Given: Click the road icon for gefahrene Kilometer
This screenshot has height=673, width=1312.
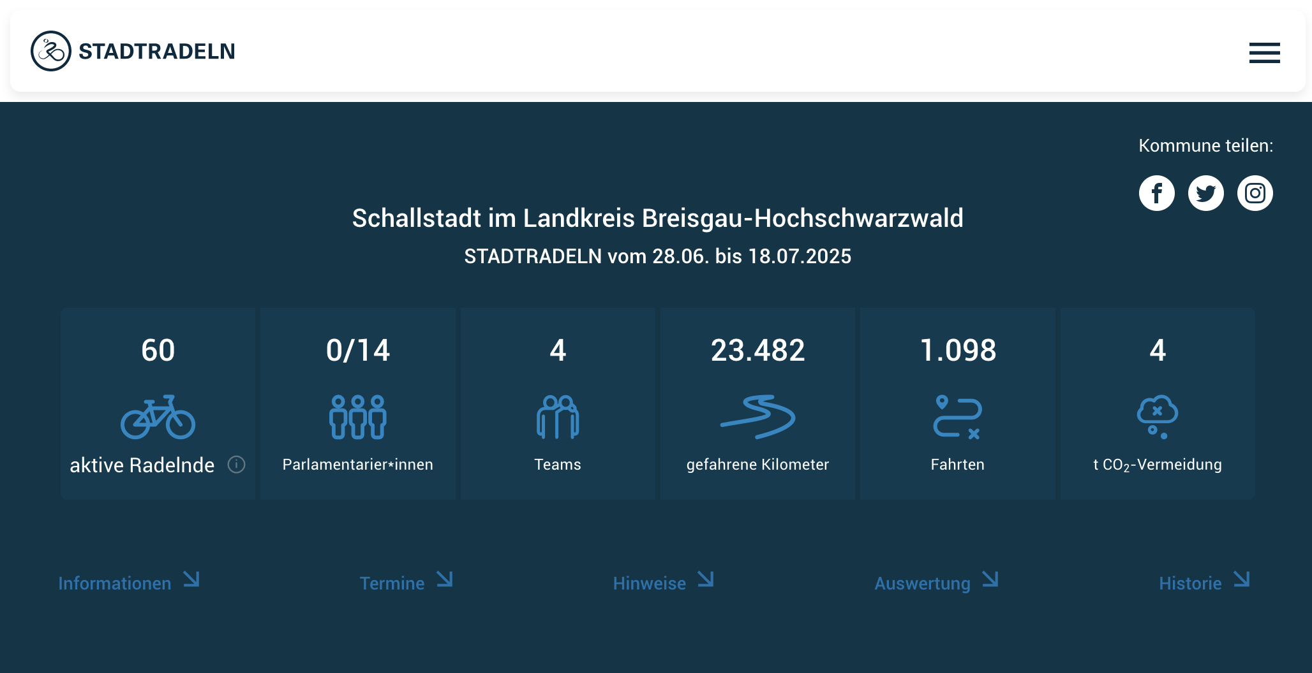Looking at the screenshot, I should tap(757, 417).
